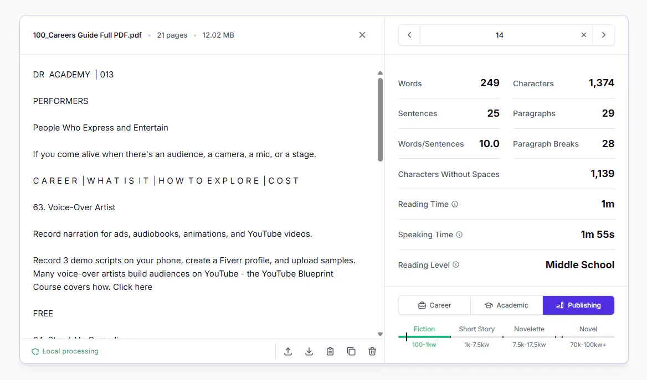
Task: Click the Reading Time value 1m
Action: (x=607, y=204)
